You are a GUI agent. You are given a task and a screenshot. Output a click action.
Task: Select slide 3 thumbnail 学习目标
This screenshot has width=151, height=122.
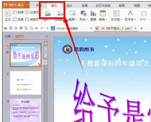26,110
